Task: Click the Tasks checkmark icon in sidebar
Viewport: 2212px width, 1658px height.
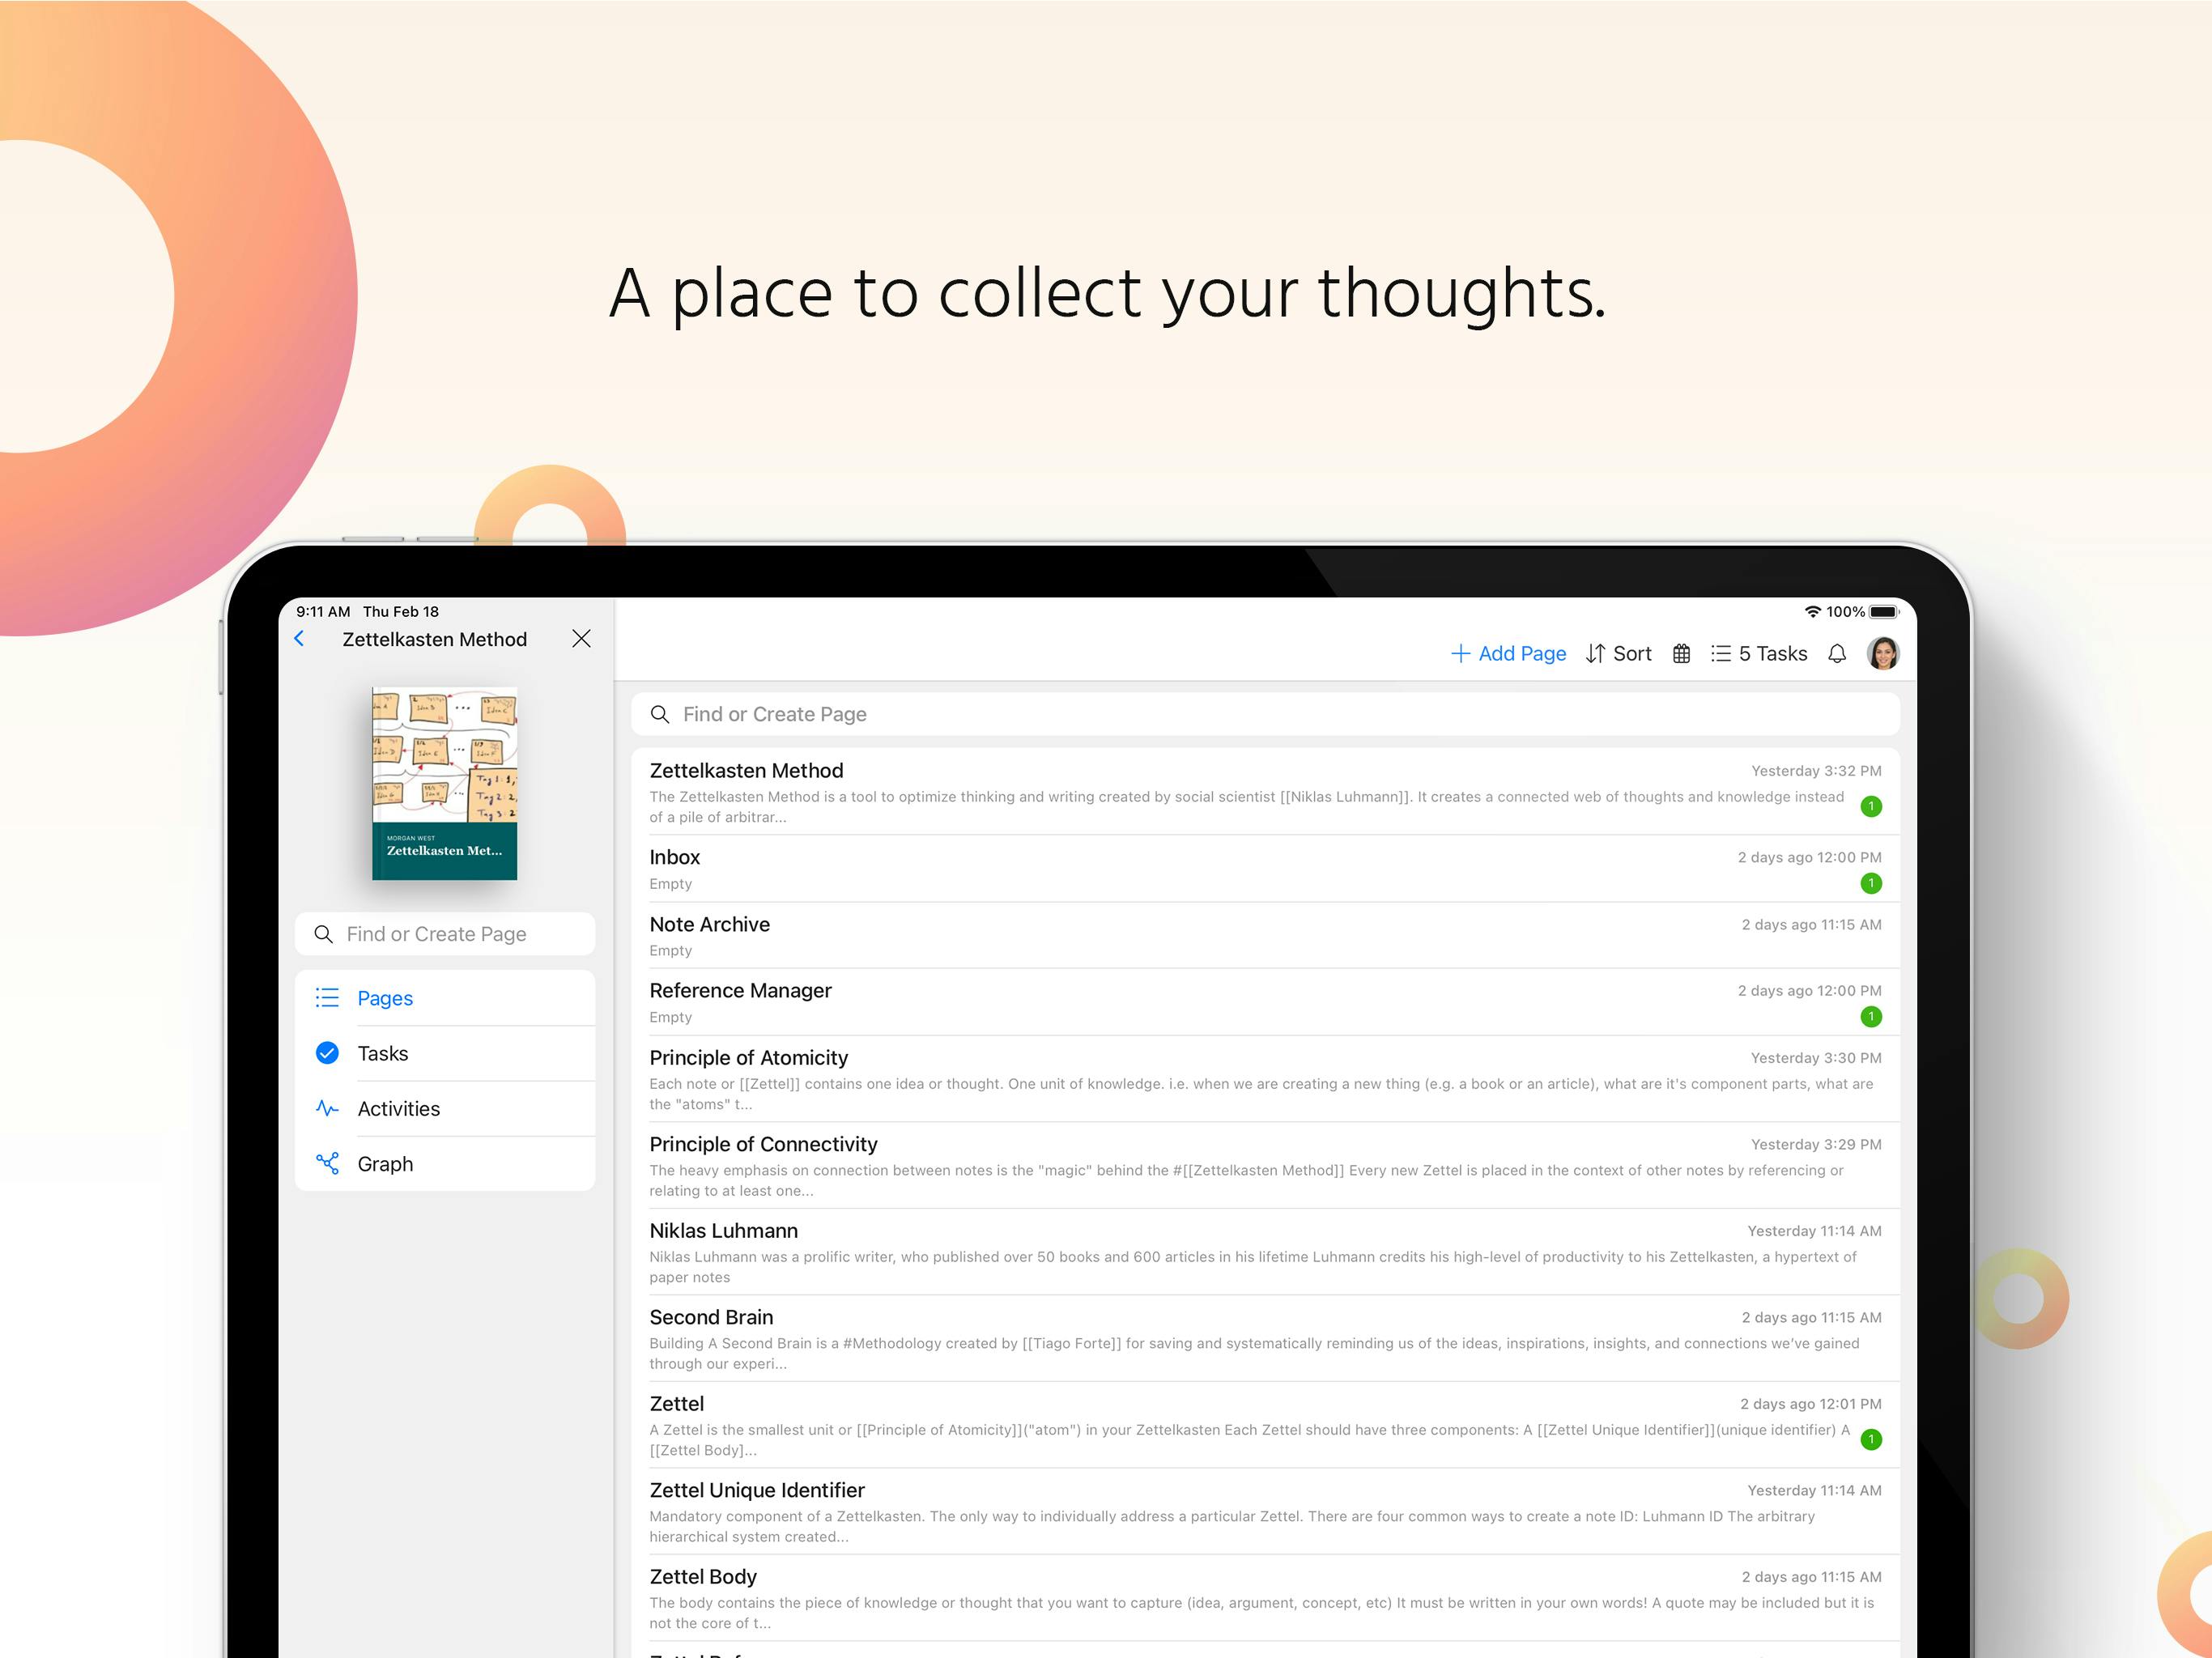Action: 327,1053
